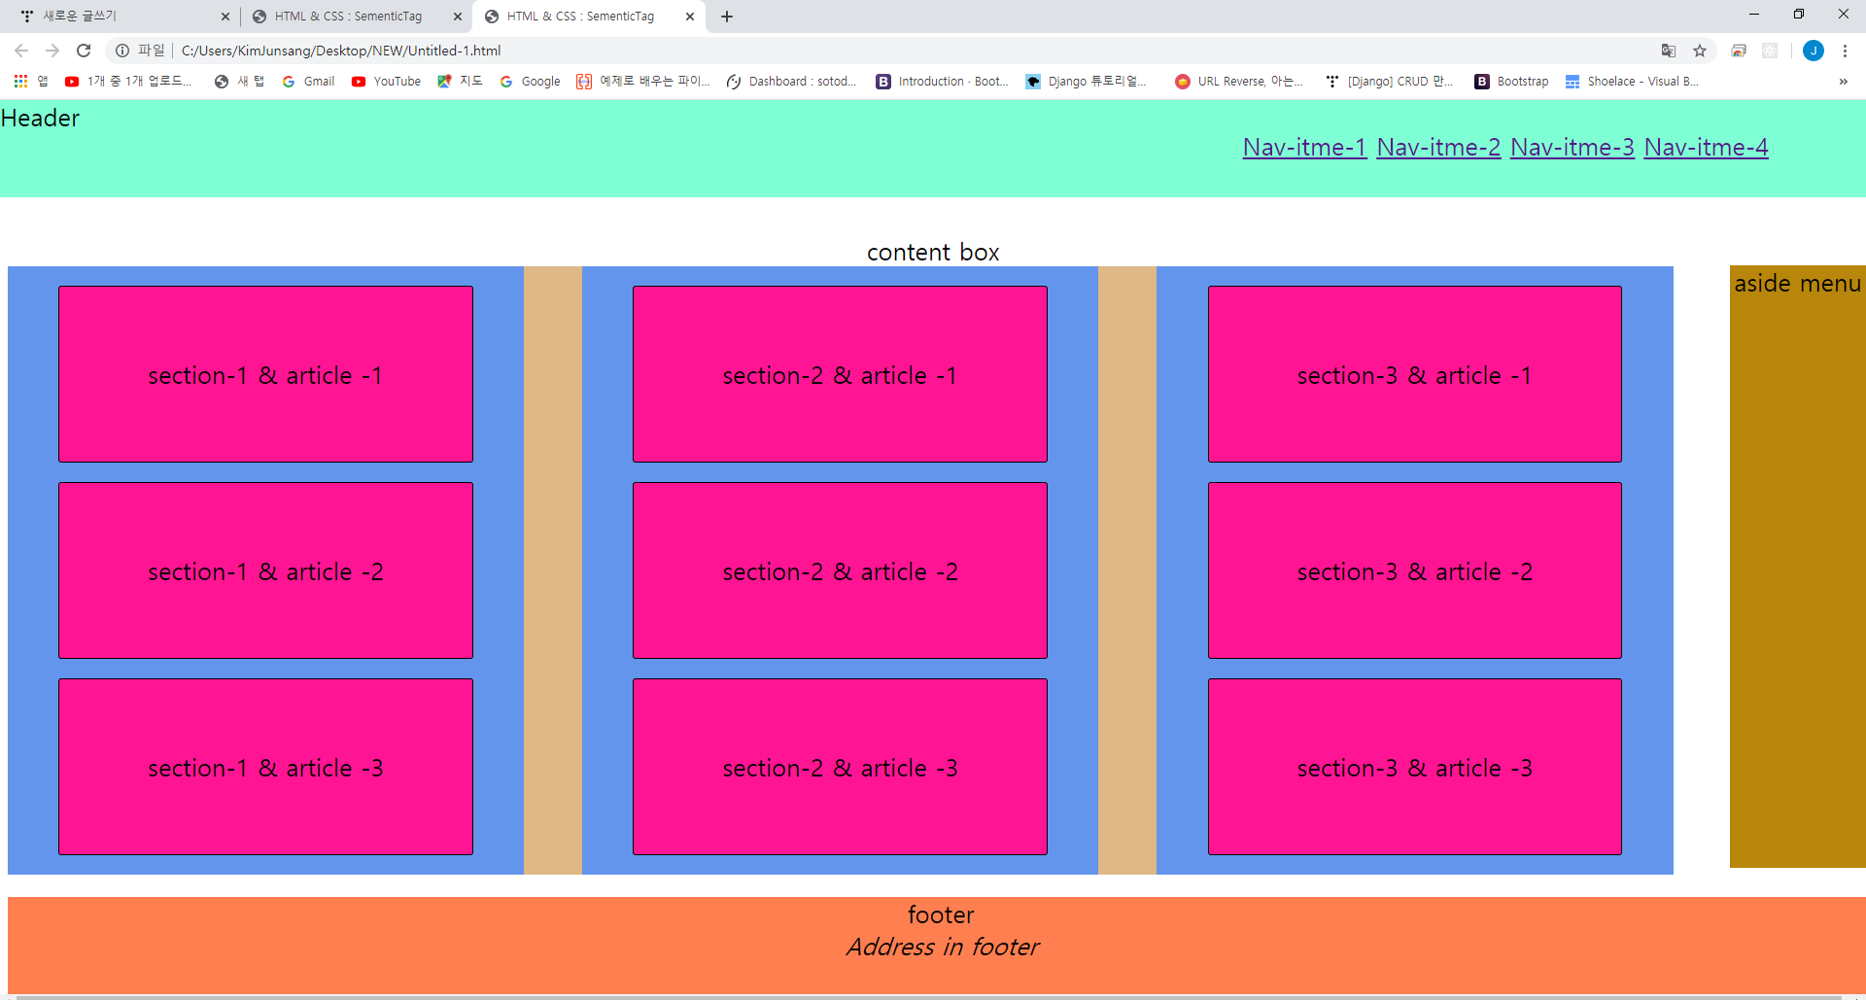Viewport: 1866px width, 1000px height.
Task: Close the active SementicTag tab
Action: click(x=690, y=17)
